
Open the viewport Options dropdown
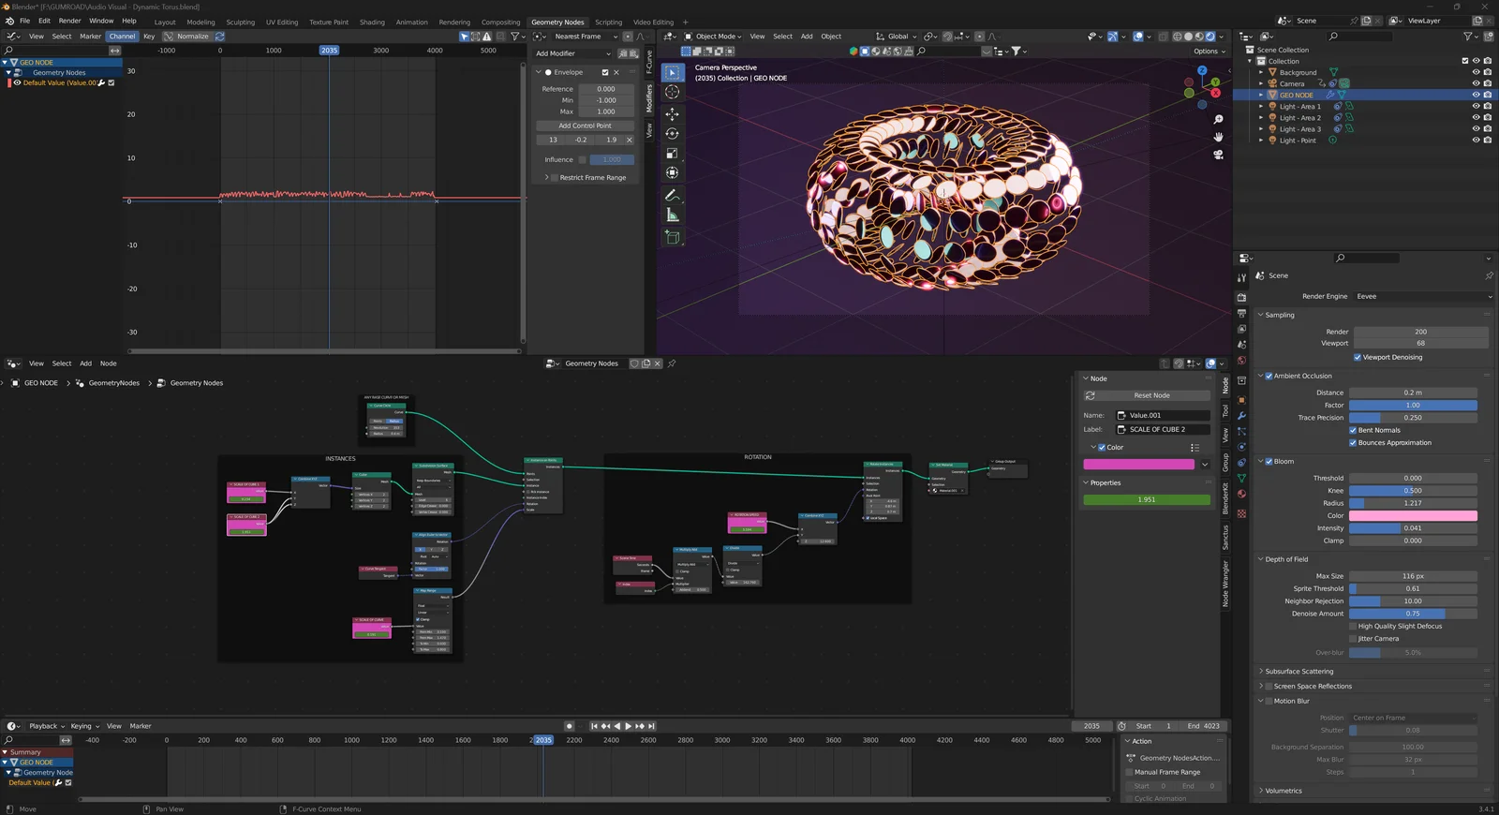point(1209,52)
